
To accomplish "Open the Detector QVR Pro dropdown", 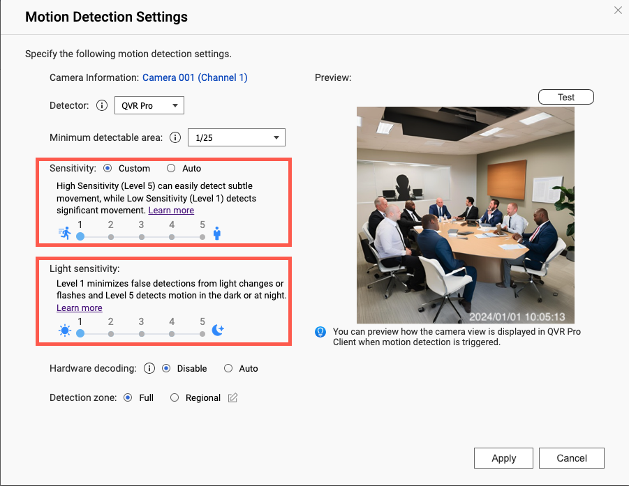I will point(149,106).
